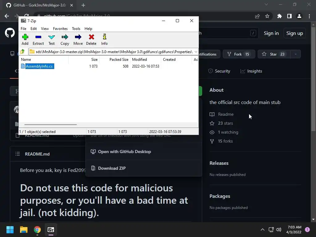This screenshot has height=237, width=316.
Task: Sort by Packed Size column header
Action: 115,60
